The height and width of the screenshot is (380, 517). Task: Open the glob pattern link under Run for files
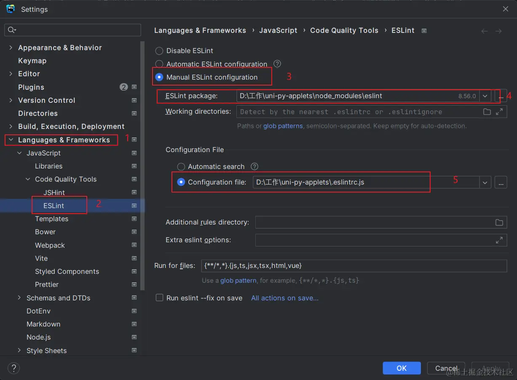click(238, 280)
